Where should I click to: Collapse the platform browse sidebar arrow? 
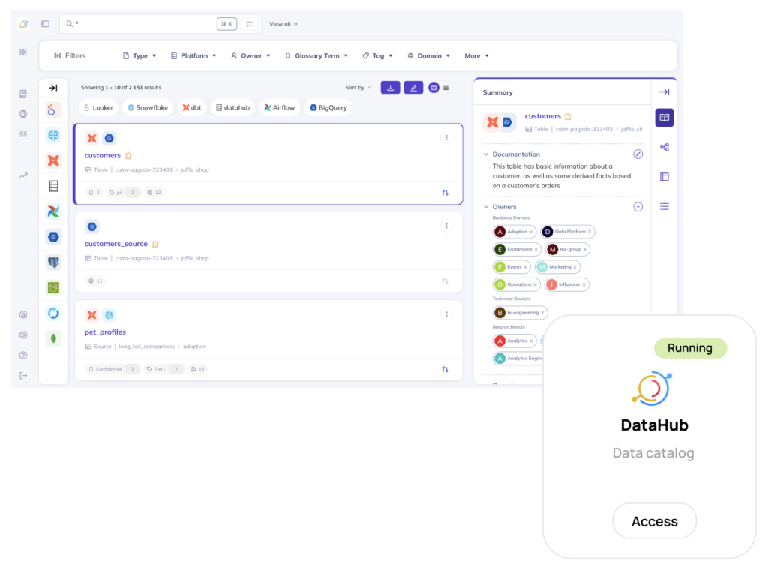(x=53, y=88)
